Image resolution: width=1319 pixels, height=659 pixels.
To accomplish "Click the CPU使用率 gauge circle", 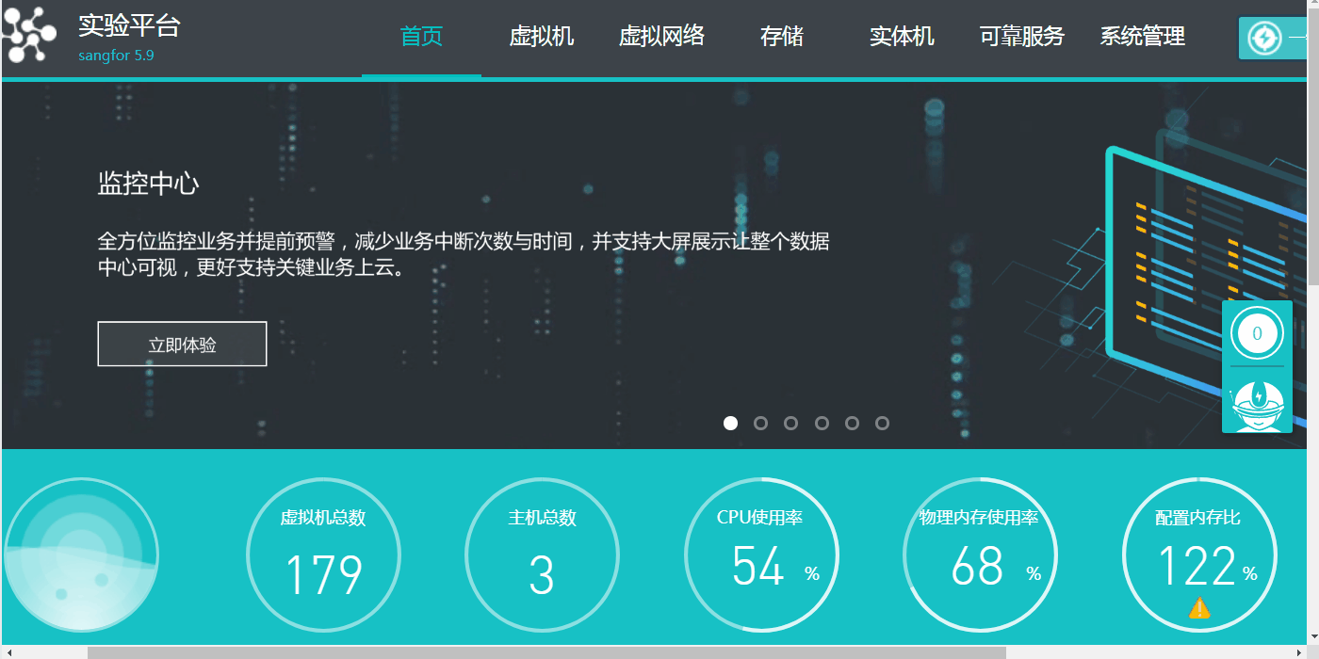I will (x=761, y=555).
